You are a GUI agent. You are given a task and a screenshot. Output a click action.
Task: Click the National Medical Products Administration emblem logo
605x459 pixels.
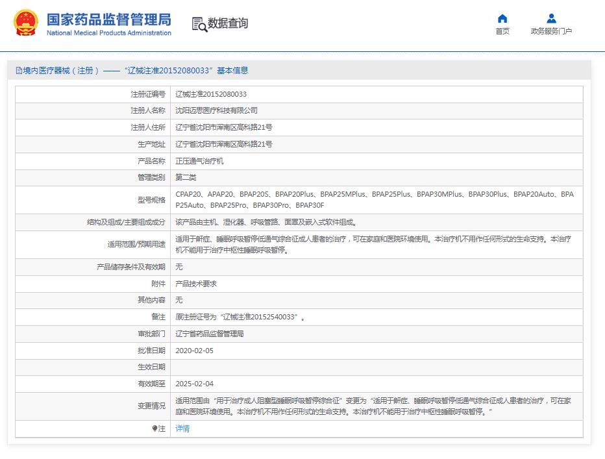(25, 20)
